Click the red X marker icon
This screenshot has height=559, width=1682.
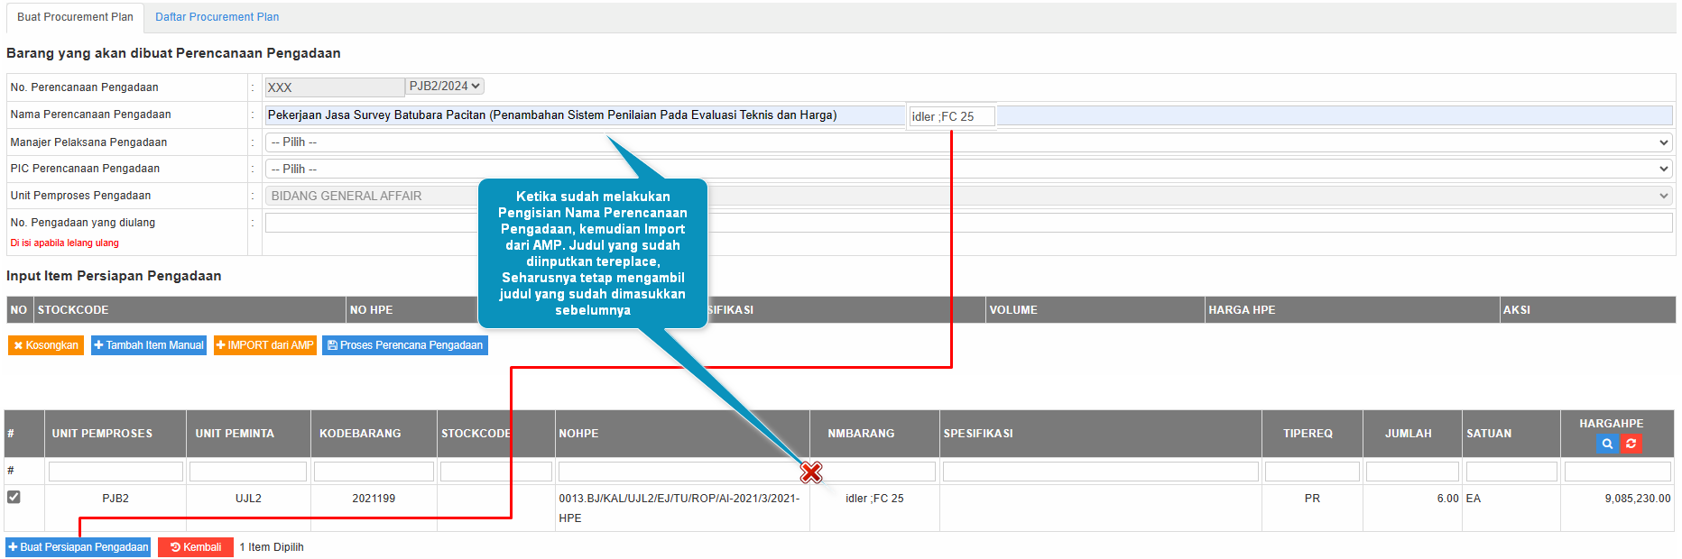[x=811, y=472]
